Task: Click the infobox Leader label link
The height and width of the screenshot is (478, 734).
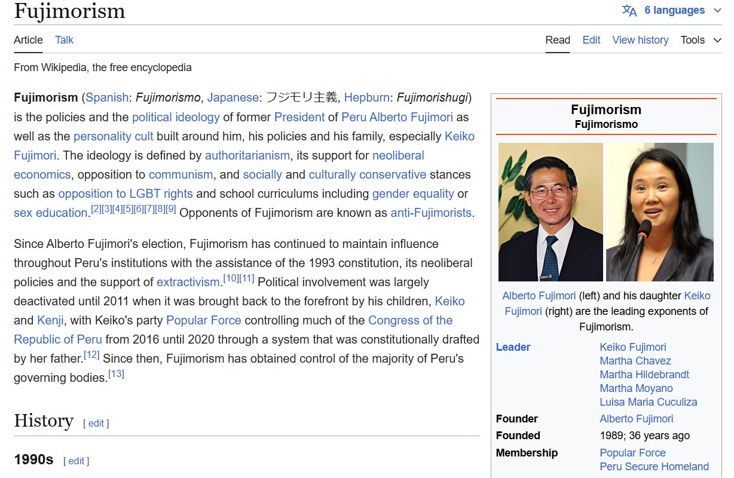Action: pos(513,347)
